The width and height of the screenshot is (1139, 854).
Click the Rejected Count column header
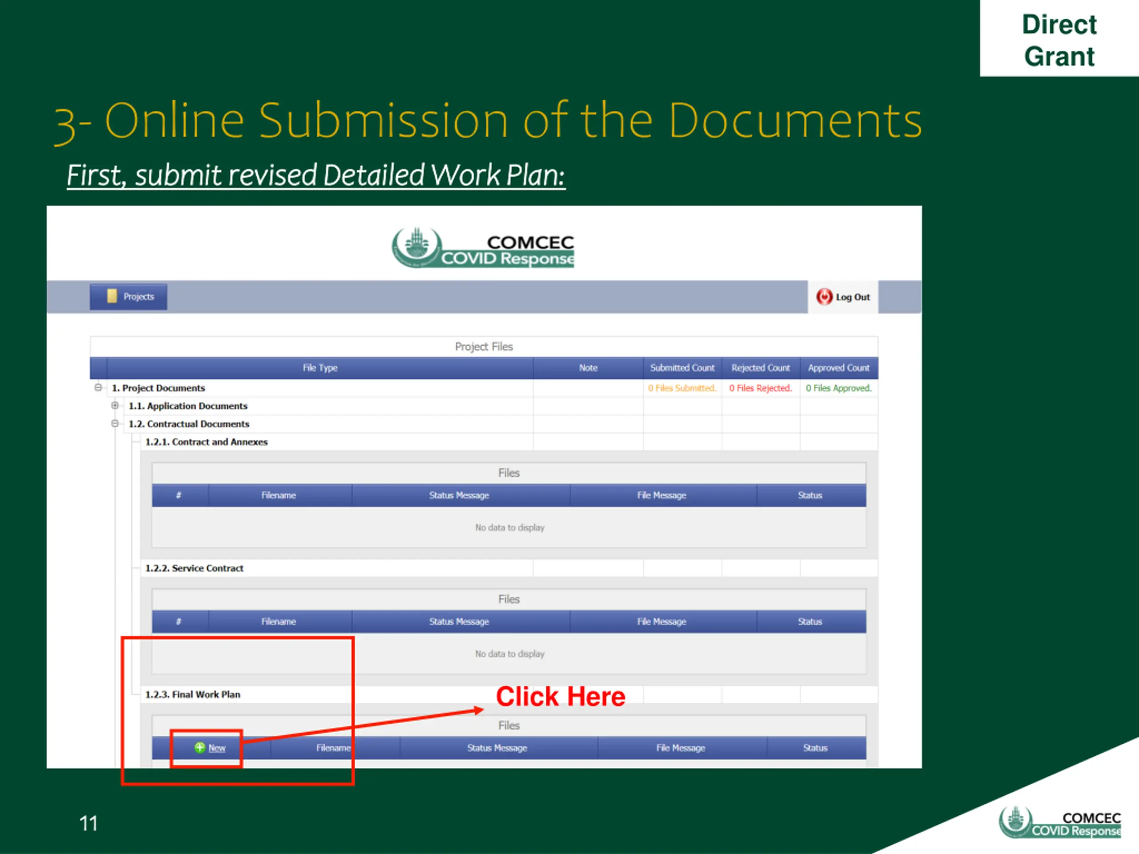click(x=760, y=368)
